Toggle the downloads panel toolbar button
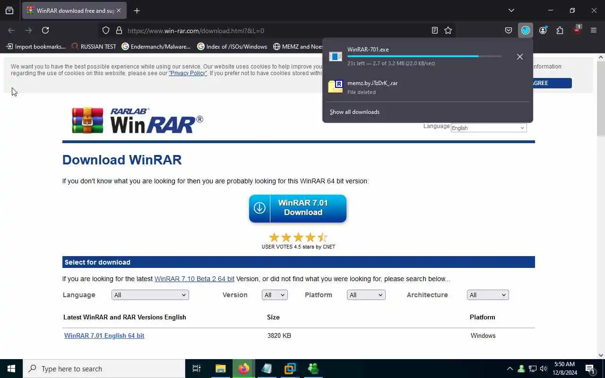 526,30
